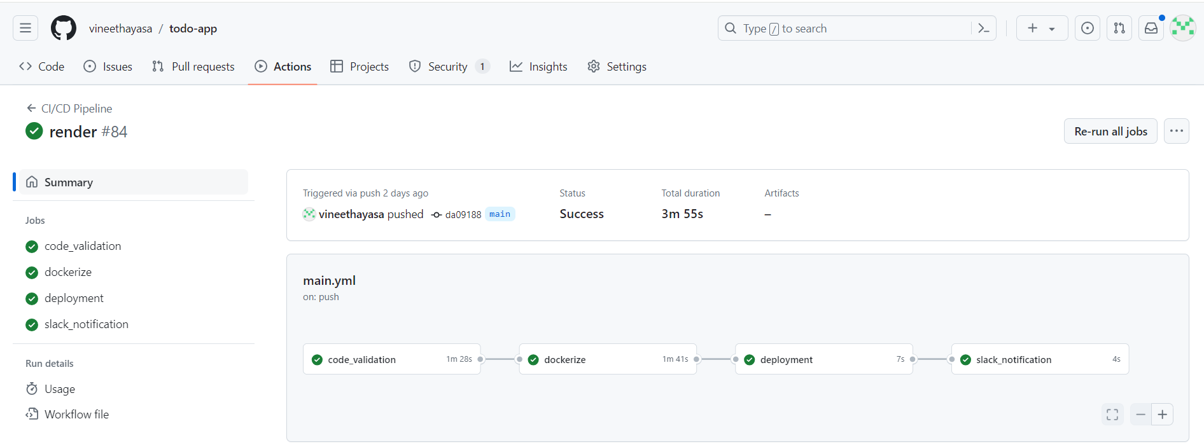The width and height of the screenshot is (1204, 447).
Task: Open the slack_notification node in the graph
Action: (1040, 359)
